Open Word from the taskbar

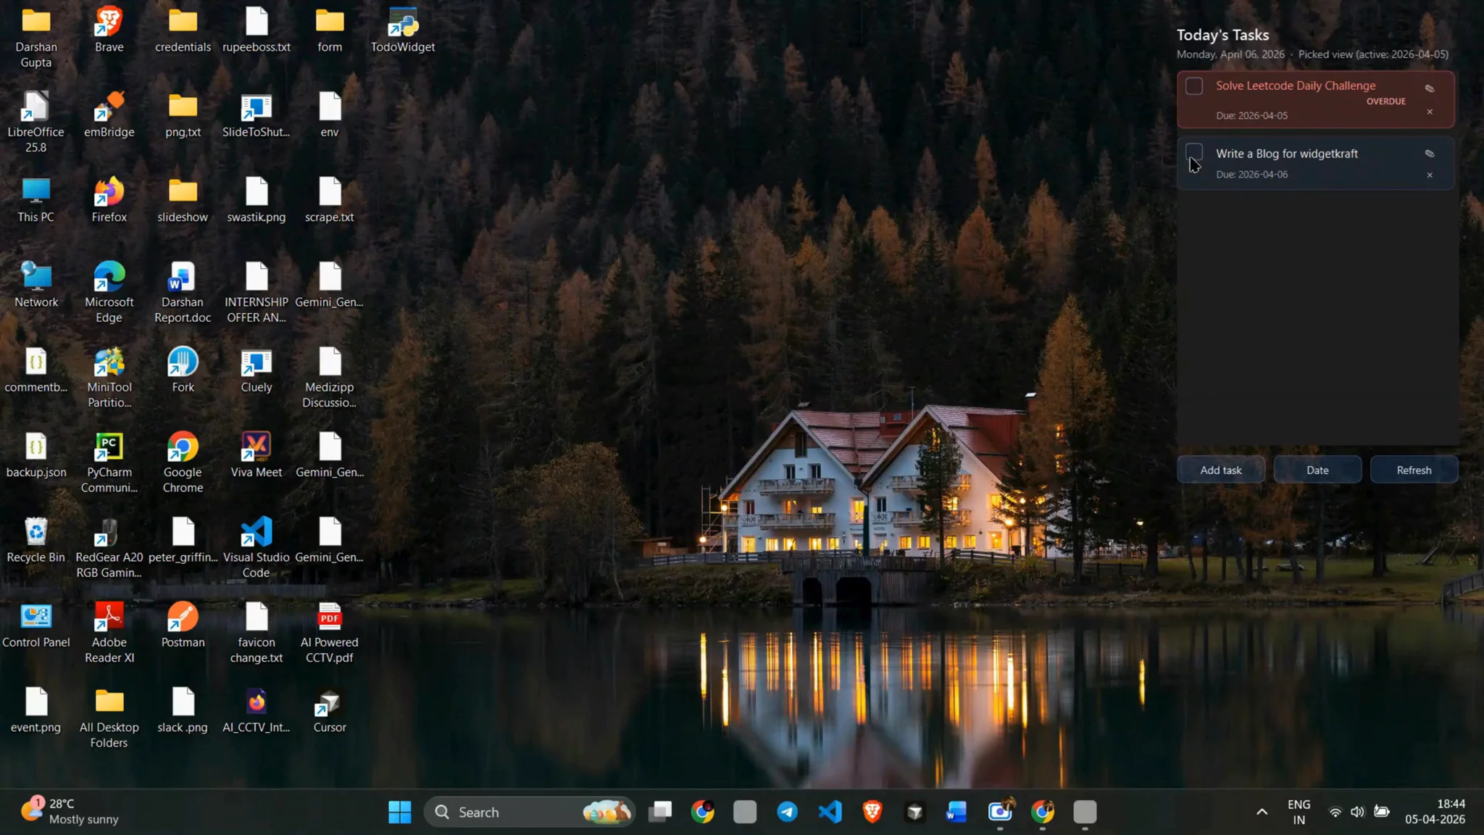click(957, 812)
